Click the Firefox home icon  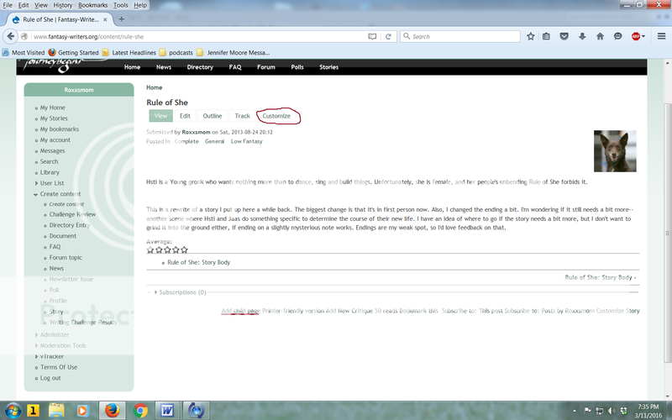pyautogui.click(x=600, y=36)
